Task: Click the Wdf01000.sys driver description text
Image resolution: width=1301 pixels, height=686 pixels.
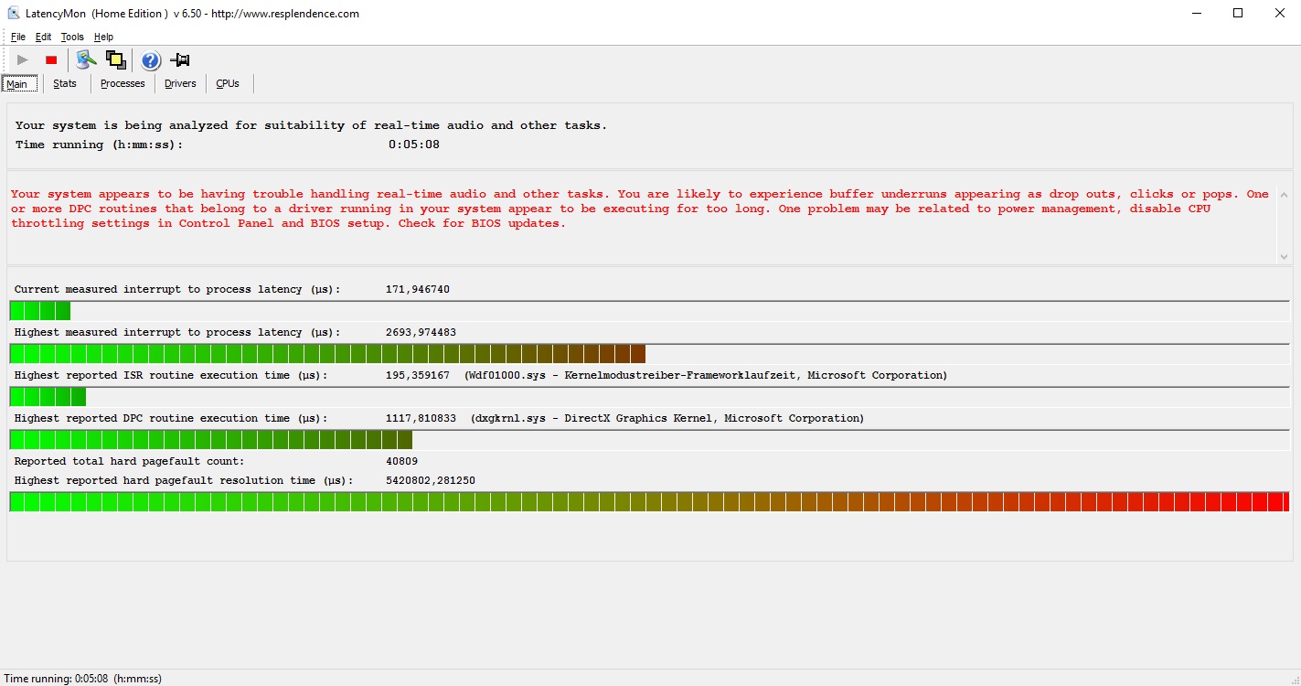Action: coord(706,376)
